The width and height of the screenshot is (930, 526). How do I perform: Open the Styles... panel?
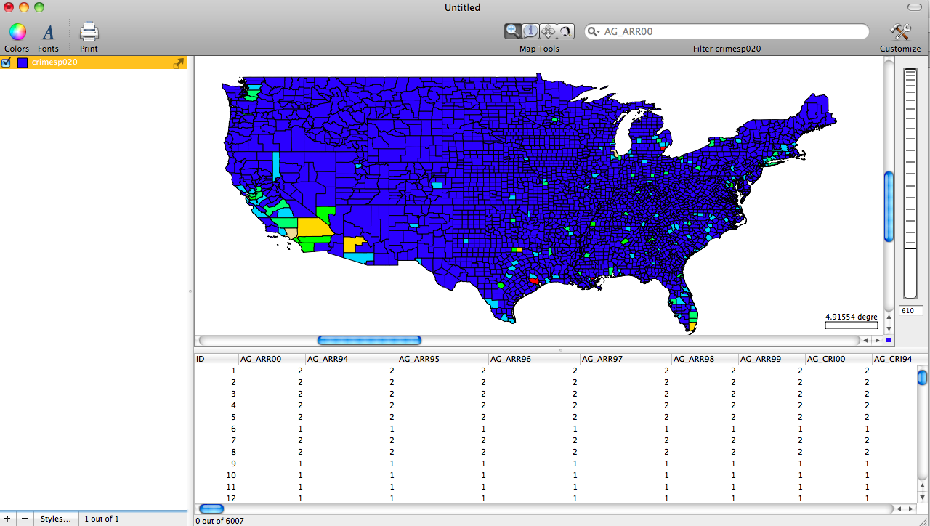point(56,519)
